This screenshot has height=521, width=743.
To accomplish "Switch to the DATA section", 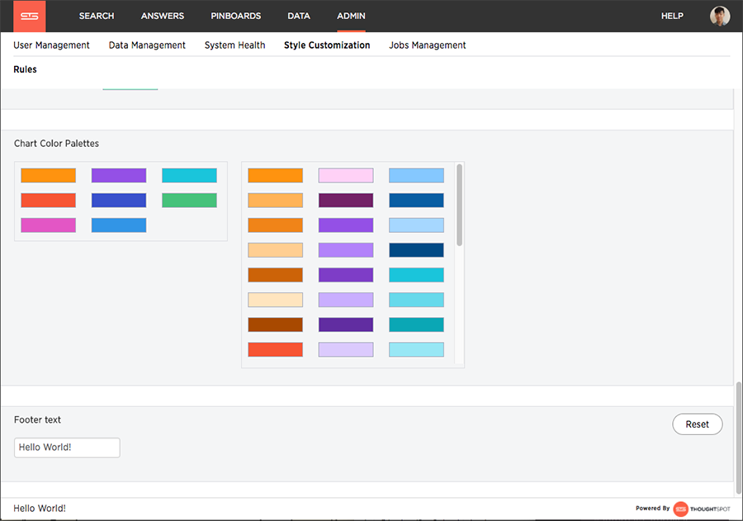I will (x=299, y=17).
